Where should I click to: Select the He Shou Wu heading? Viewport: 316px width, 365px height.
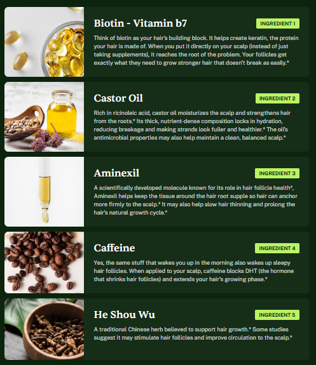click(x=124, y=315)
